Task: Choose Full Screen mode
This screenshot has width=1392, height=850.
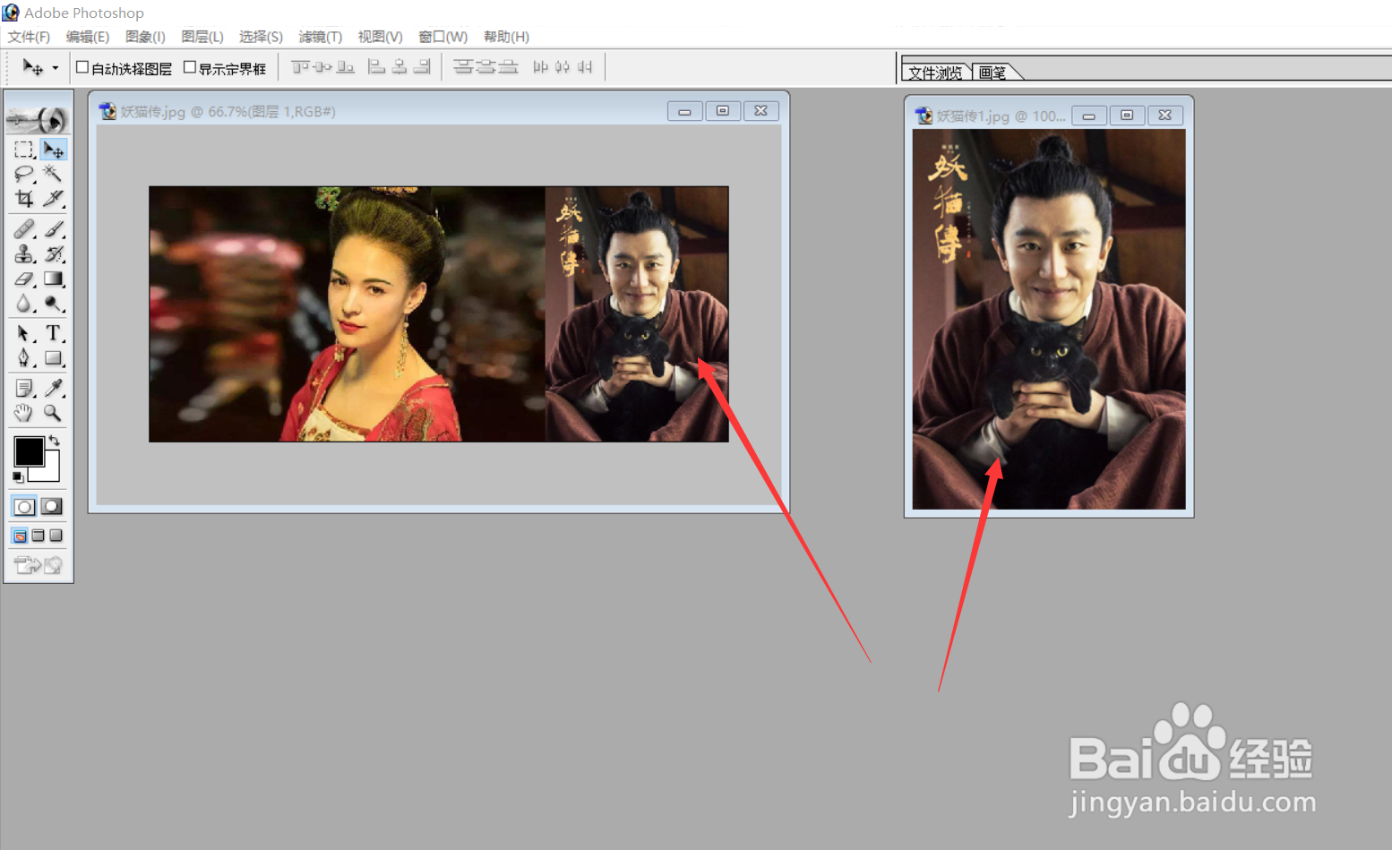Action: (56, 536)
